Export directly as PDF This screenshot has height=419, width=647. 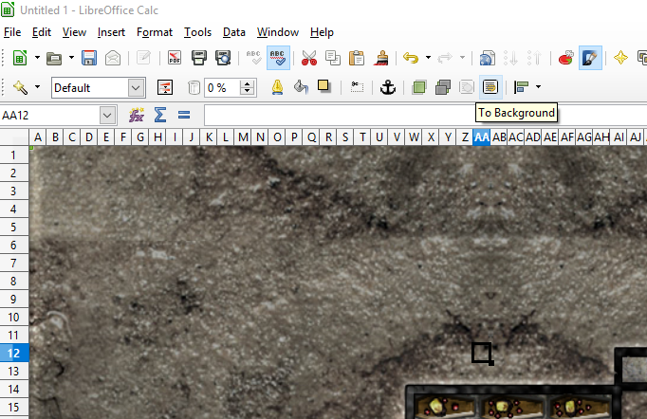coord(175,58)
